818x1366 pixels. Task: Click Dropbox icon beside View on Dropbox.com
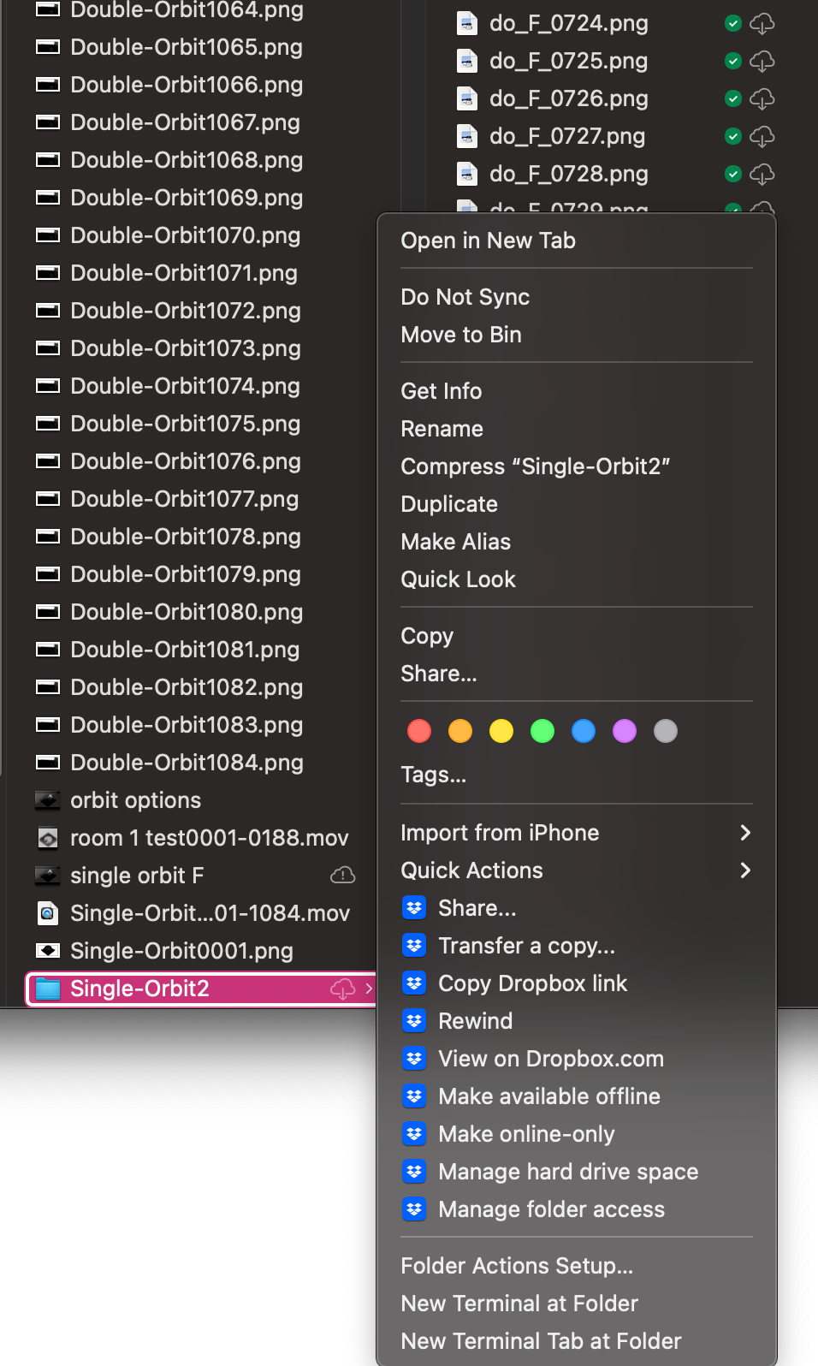414,1058
